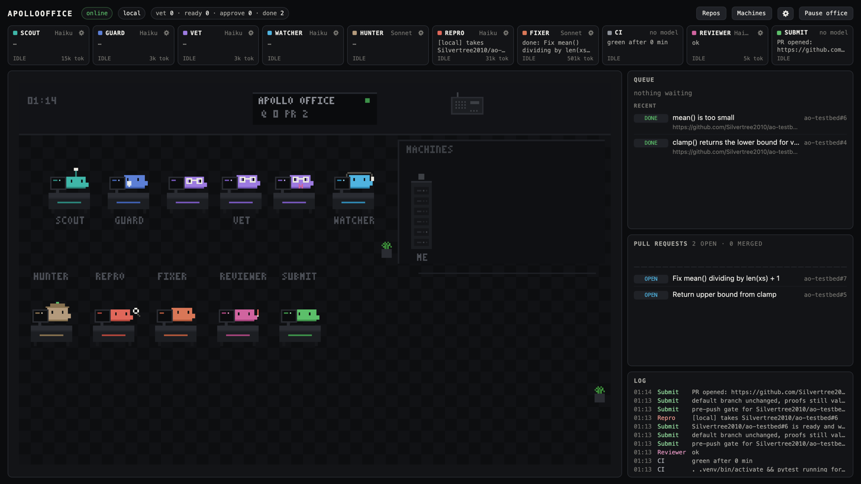Open the Repos panel
The height and width of the screenshot is (484, 861).
[711, 13]
